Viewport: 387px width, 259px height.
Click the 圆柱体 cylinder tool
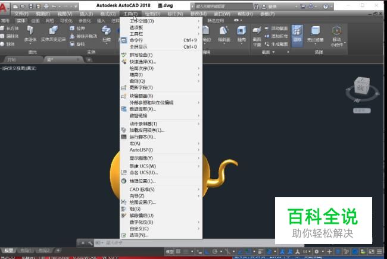(10, 36)
